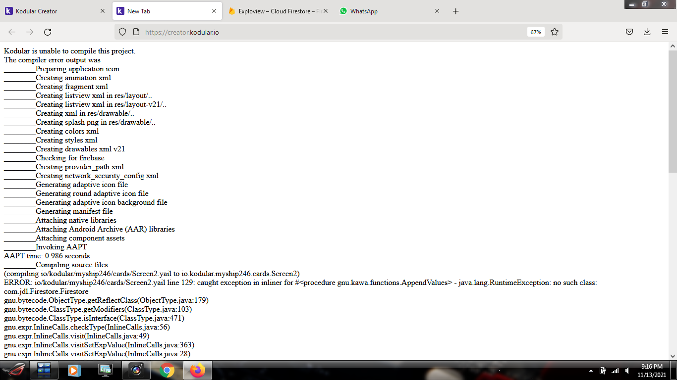The height and width of the screenshot is (380, 677).
Task: Open the volume speaker tray icon
Action: click(627, 371)
